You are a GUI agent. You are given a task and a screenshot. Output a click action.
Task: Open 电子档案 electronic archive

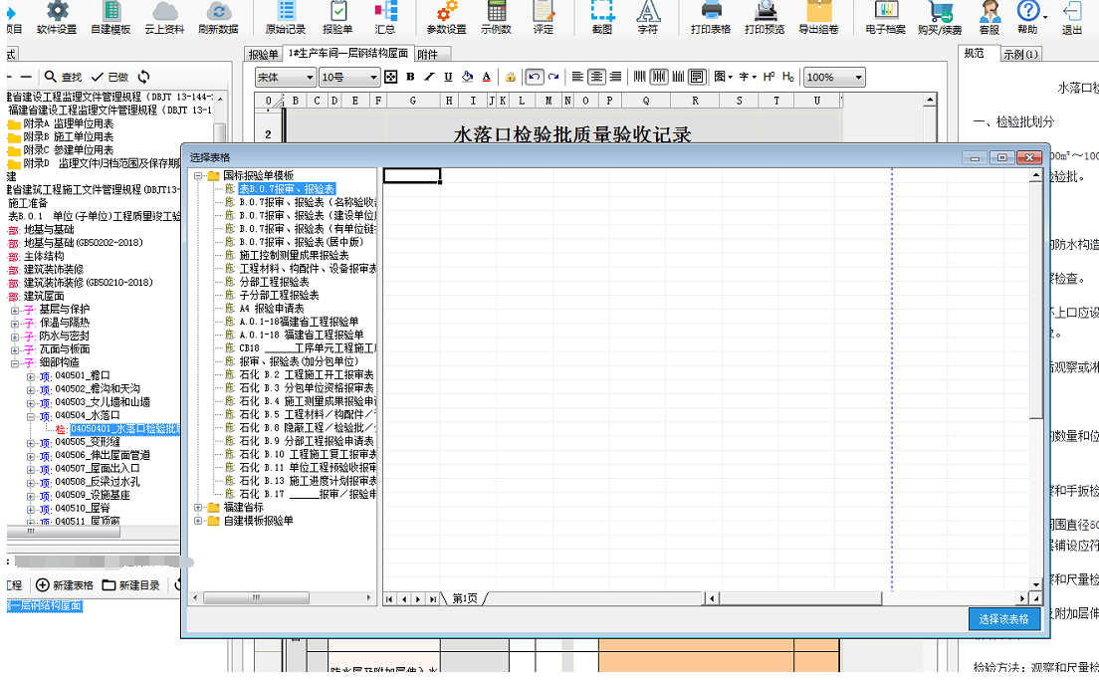tap(885, 18)
